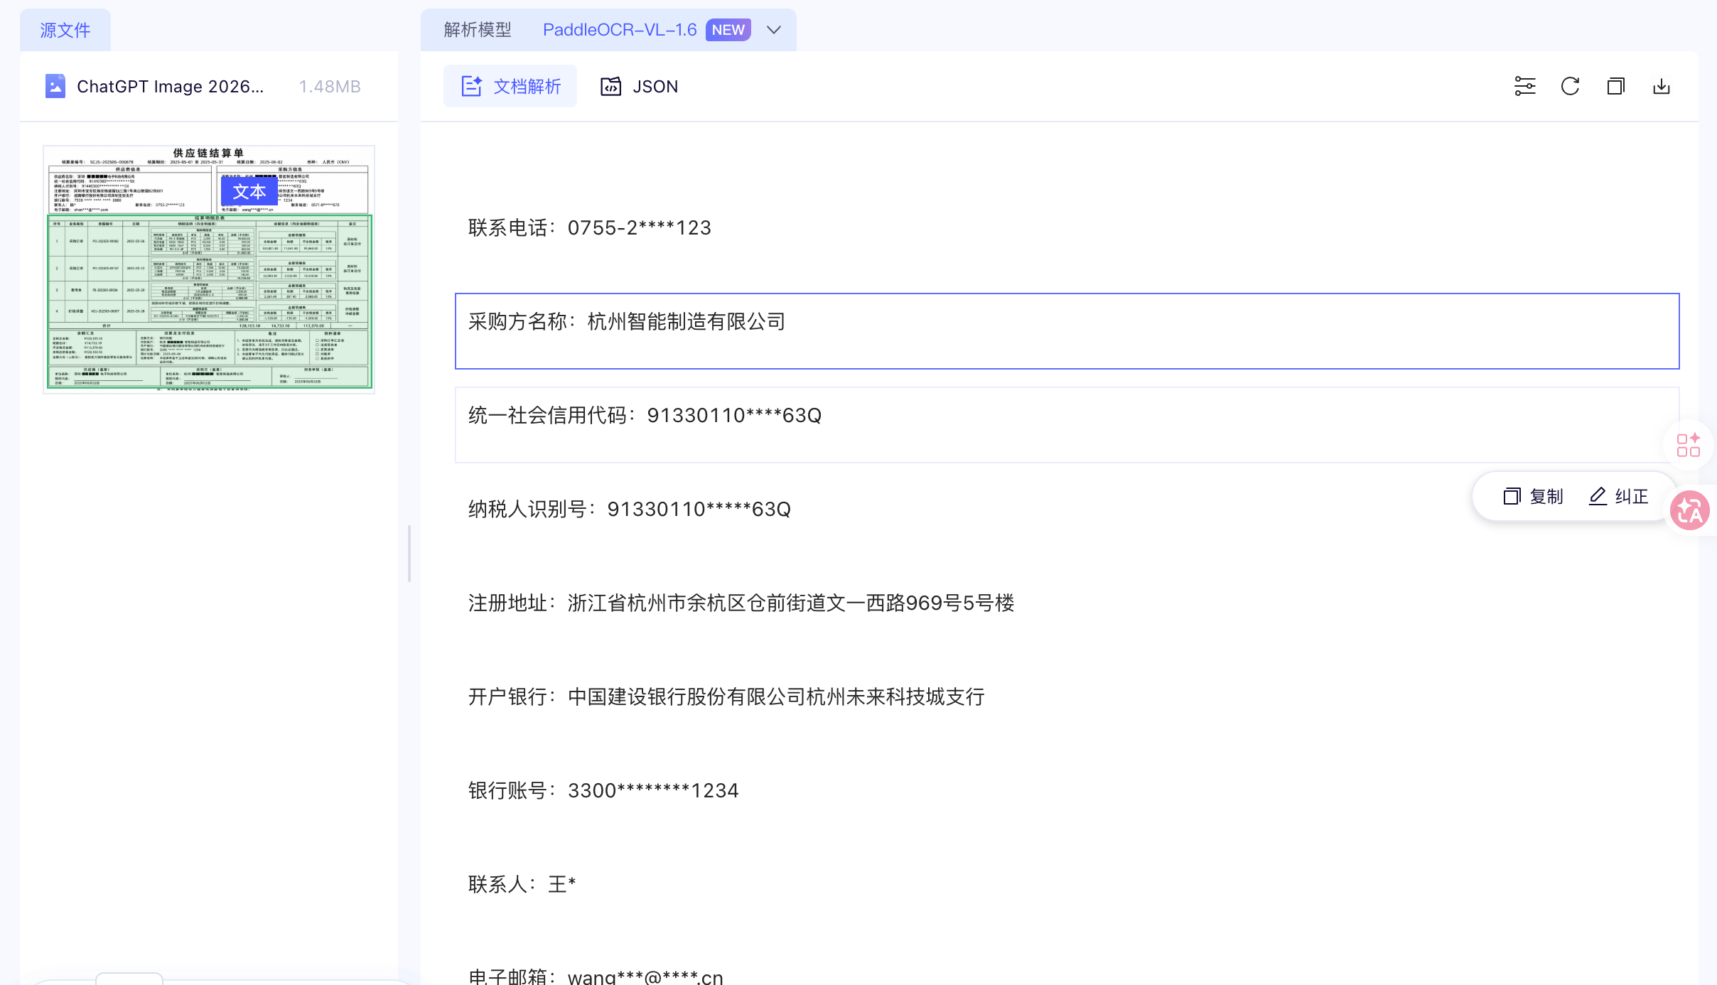
Task: Open the 源文件 tab
Action: coord(65,30)
